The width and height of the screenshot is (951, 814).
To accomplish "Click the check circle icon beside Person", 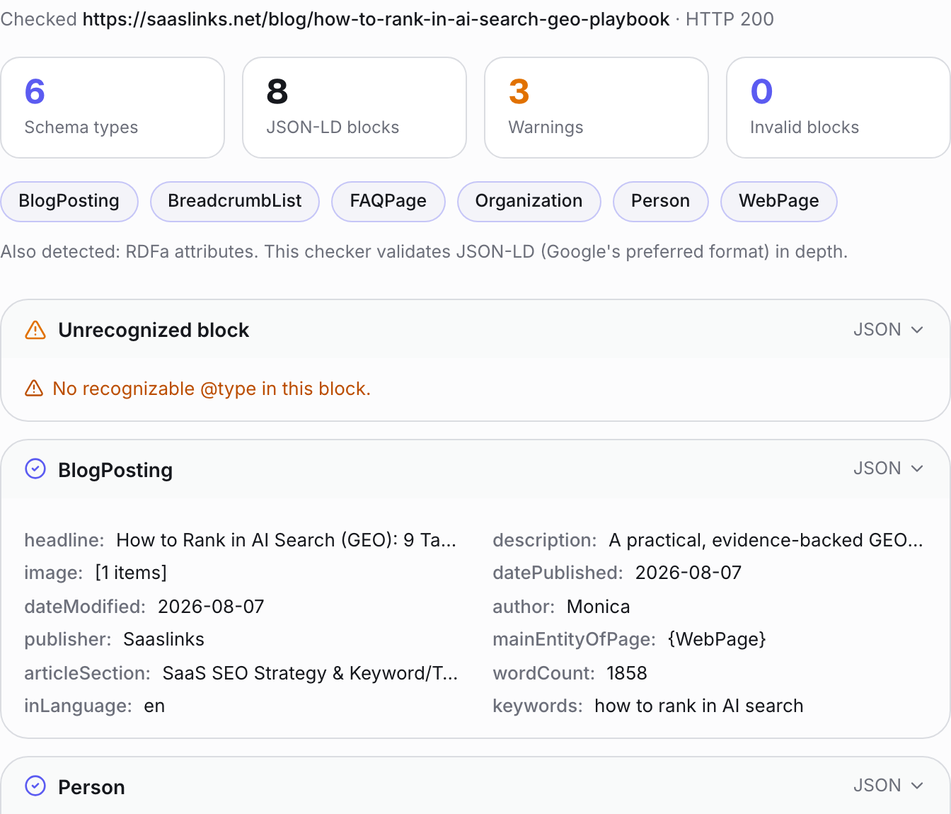I will point(35,786).
